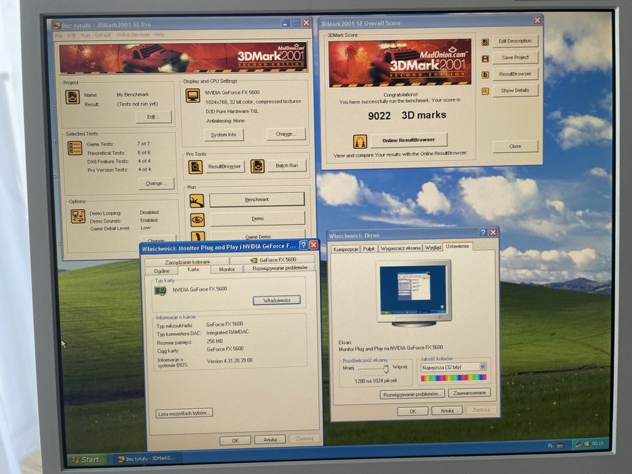
Task: Click Zaawansowane in Ekran properties
Action: tap(469, 393)
